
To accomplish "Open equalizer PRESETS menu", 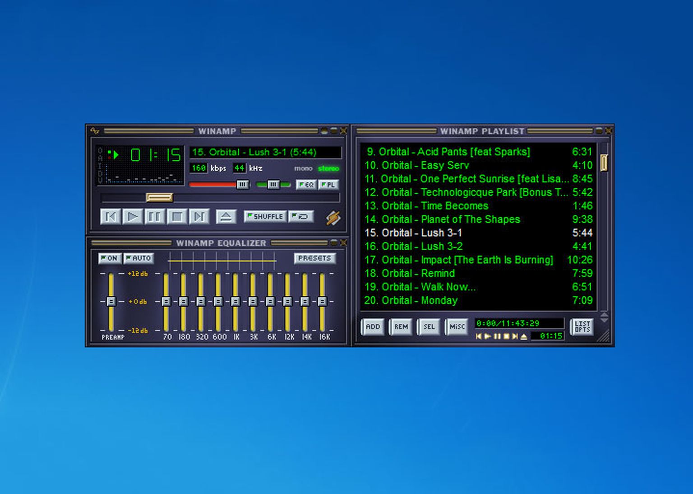I will tap(314, 258).
